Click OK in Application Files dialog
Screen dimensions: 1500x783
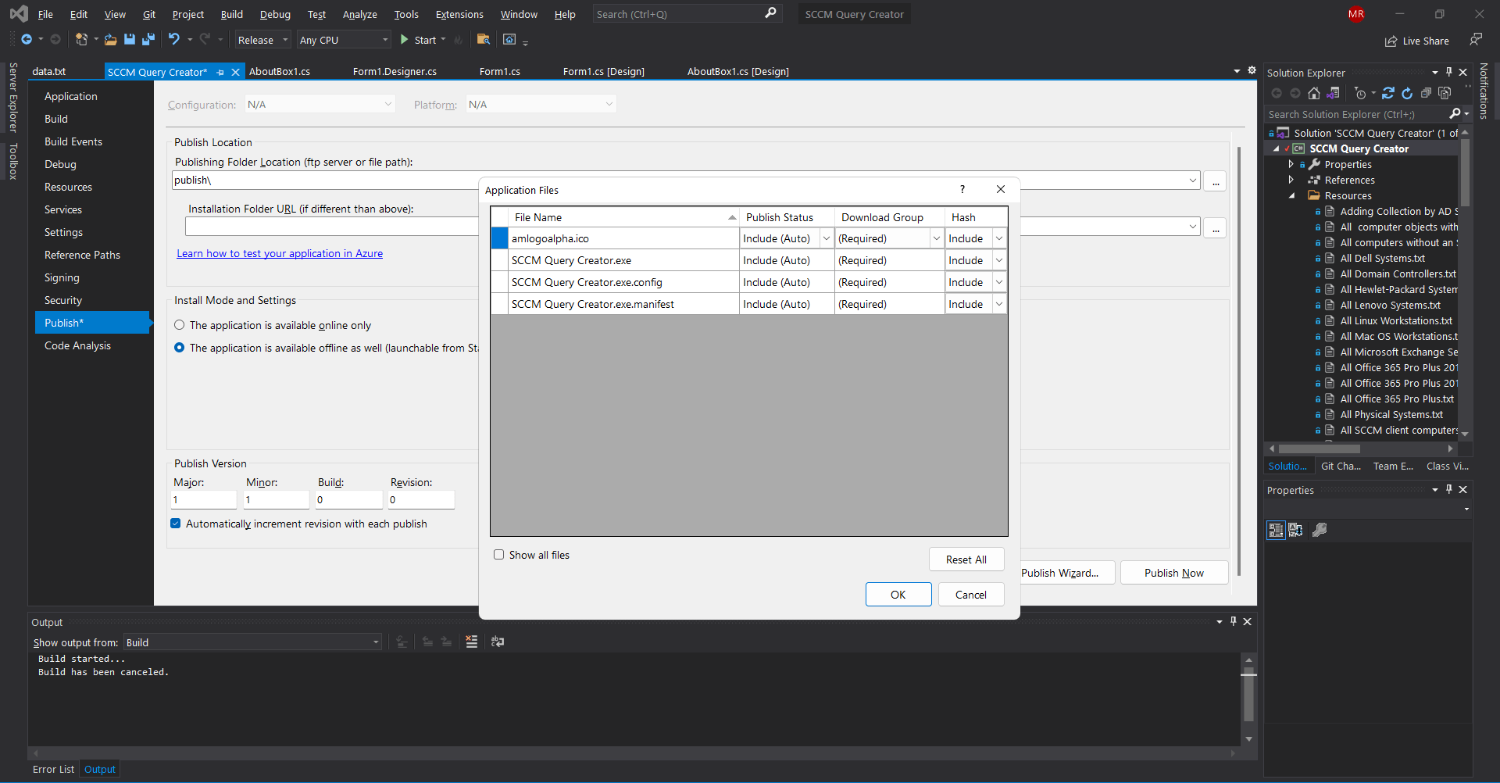click(x=898, y=595)
